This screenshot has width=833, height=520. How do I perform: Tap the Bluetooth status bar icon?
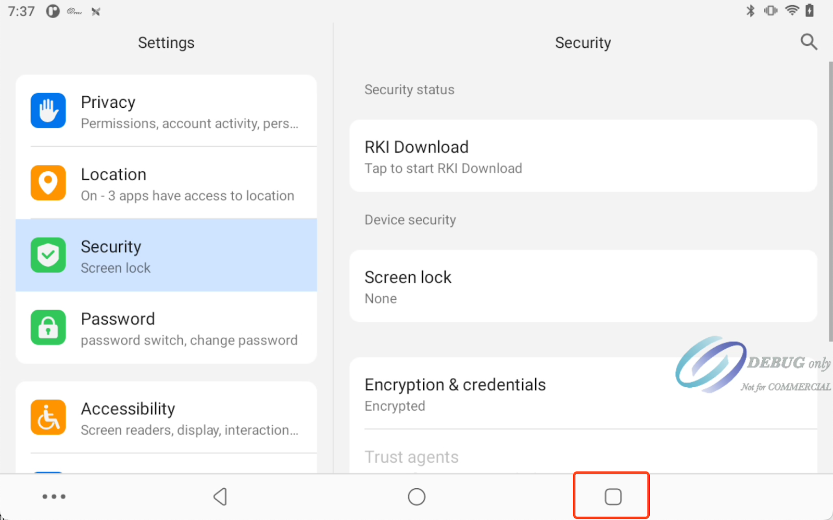[750, 11]
